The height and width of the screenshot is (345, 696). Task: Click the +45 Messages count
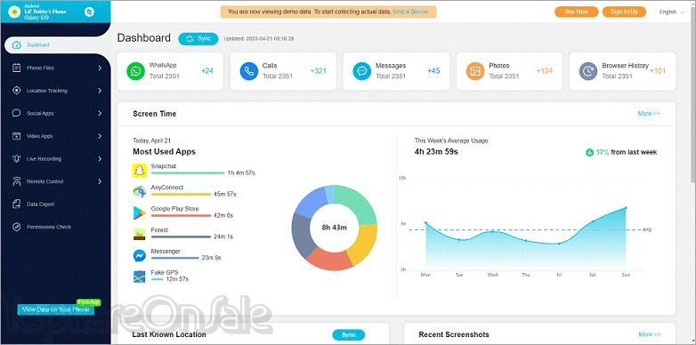coord(433,71)
